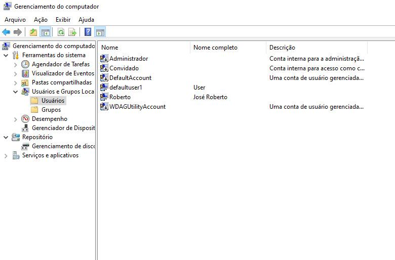Click the Forward arrow toolbar icon
Screen dimensions: 395x260
pyautogui.click(x=17, y=32)
